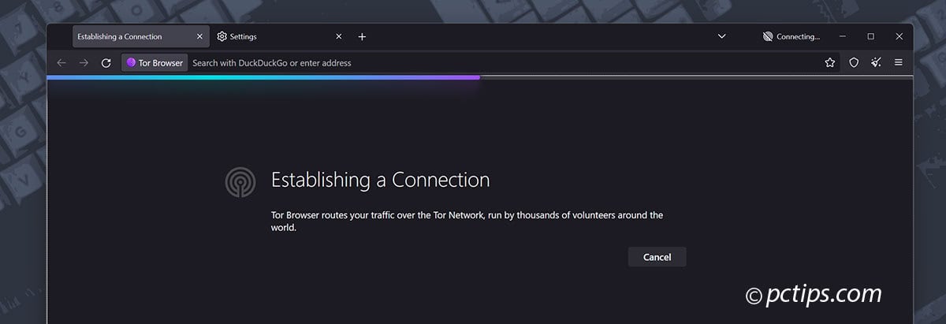Viewport: 946px width, 324px height.
Task: Click the Tor Browser identity badge
Action: click(155, 63)
